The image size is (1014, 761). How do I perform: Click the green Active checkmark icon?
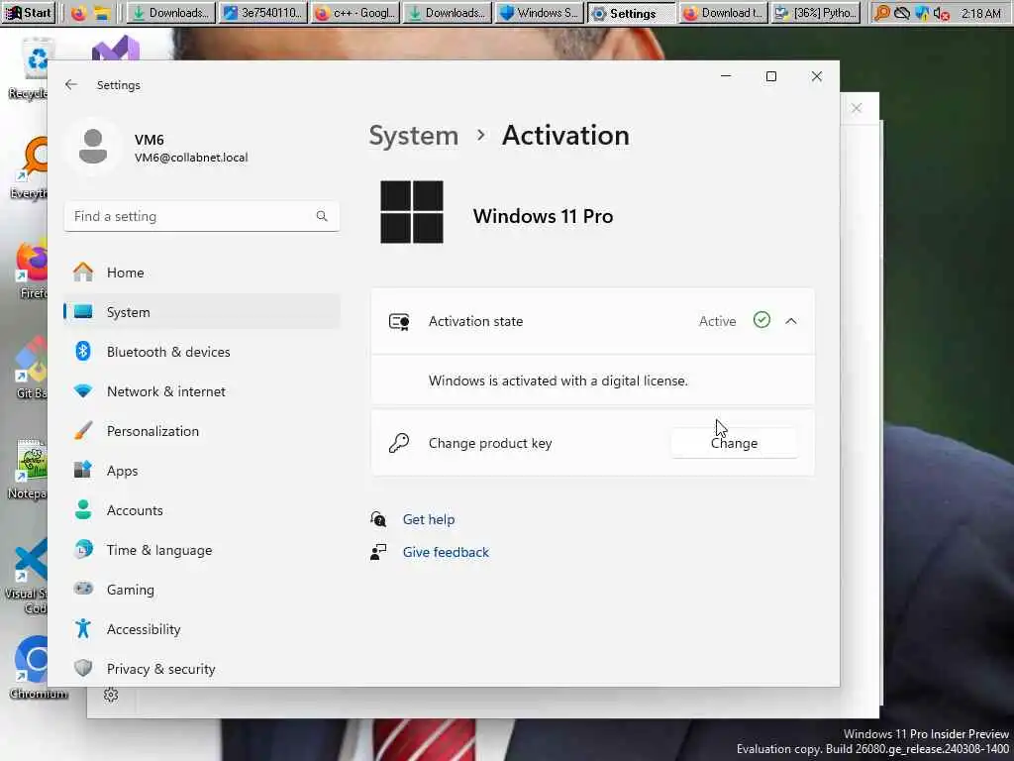[761, 320]
